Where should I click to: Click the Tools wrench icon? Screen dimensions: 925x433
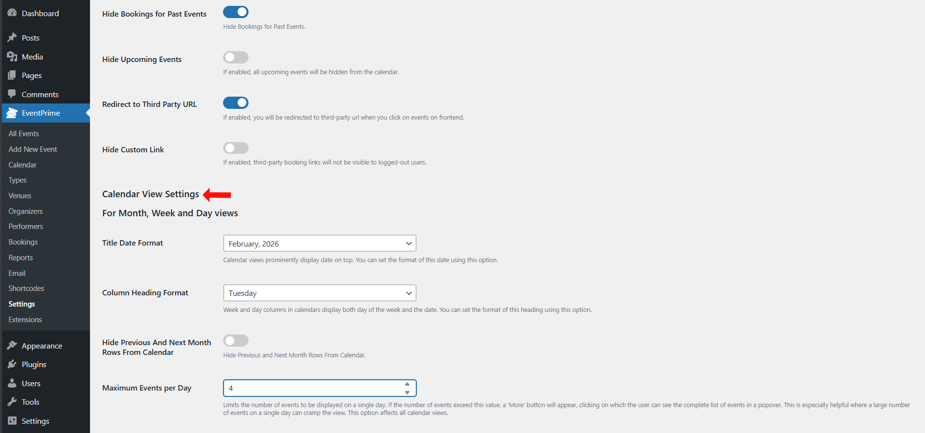12,402
